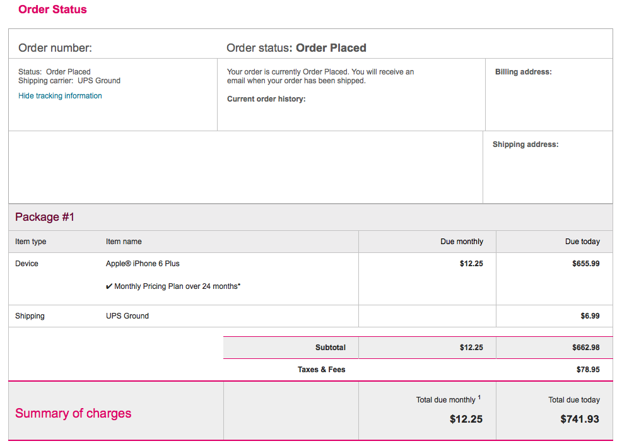Screen dimensions: 622x446
Task: Select the $655.99 device due today price
Action: tap(586, 264)
